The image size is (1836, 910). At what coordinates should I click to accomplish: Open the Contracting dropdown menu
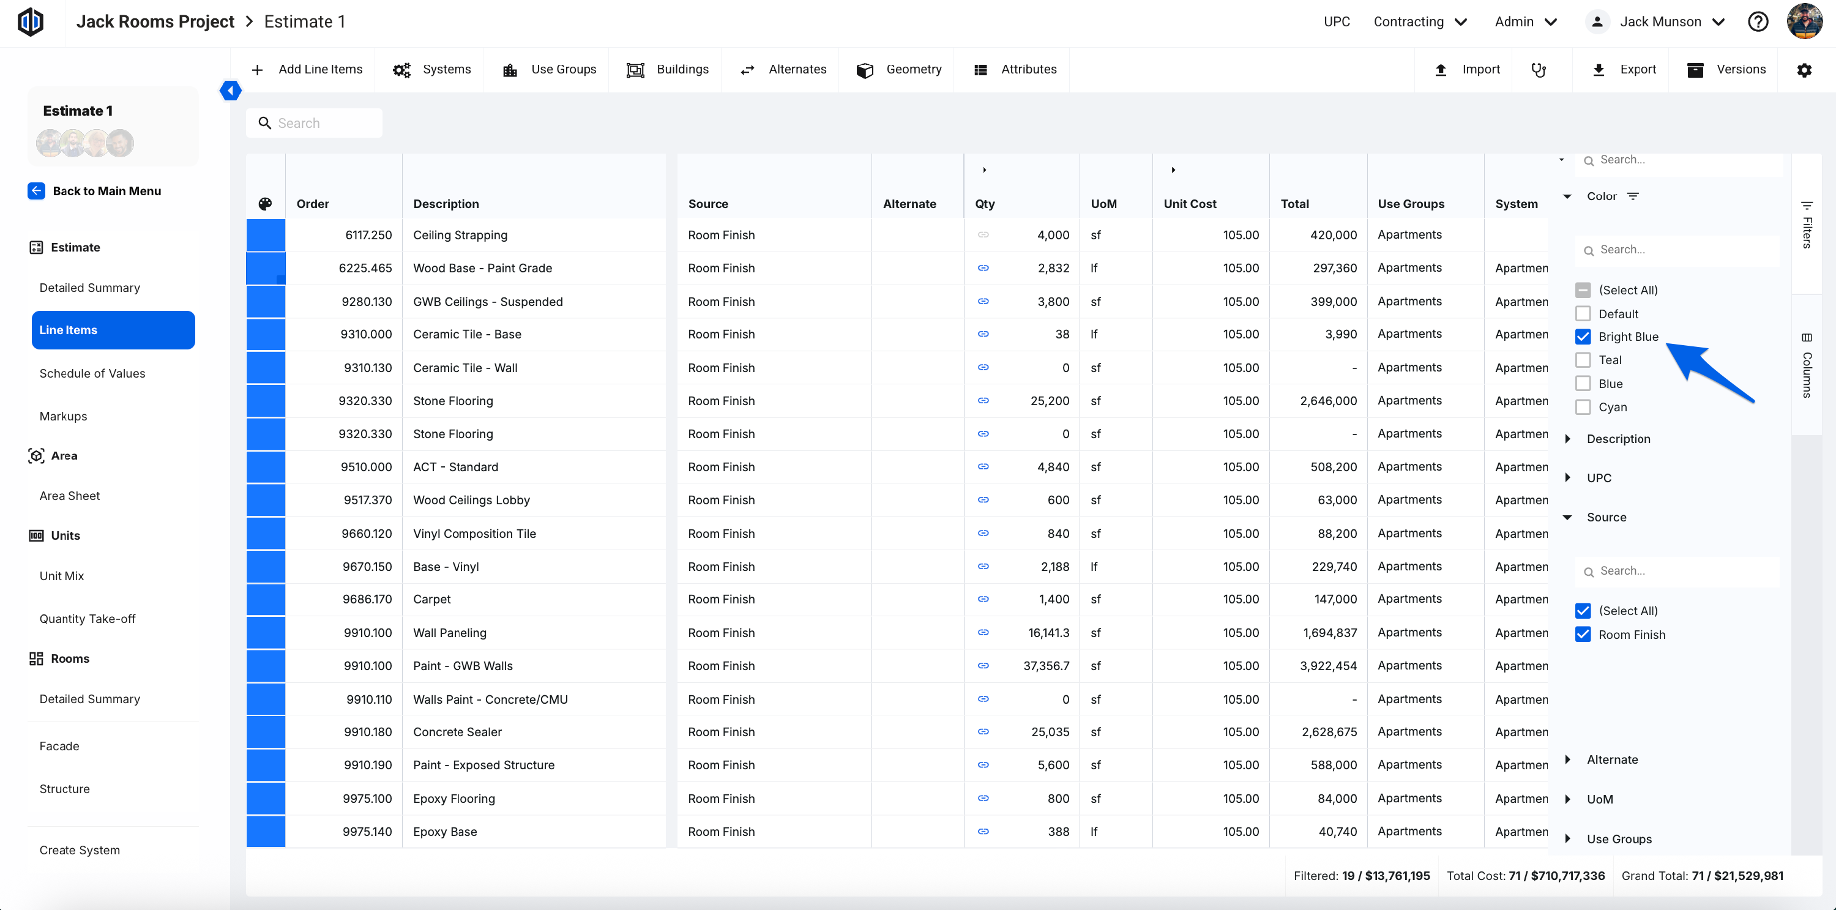coord(1420,22)
